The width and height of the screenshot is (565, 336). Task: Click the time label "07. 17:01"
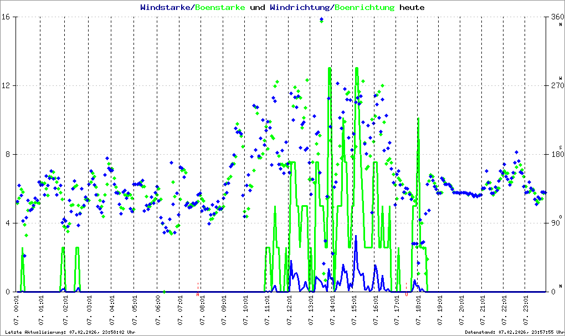tap(397, 310)
